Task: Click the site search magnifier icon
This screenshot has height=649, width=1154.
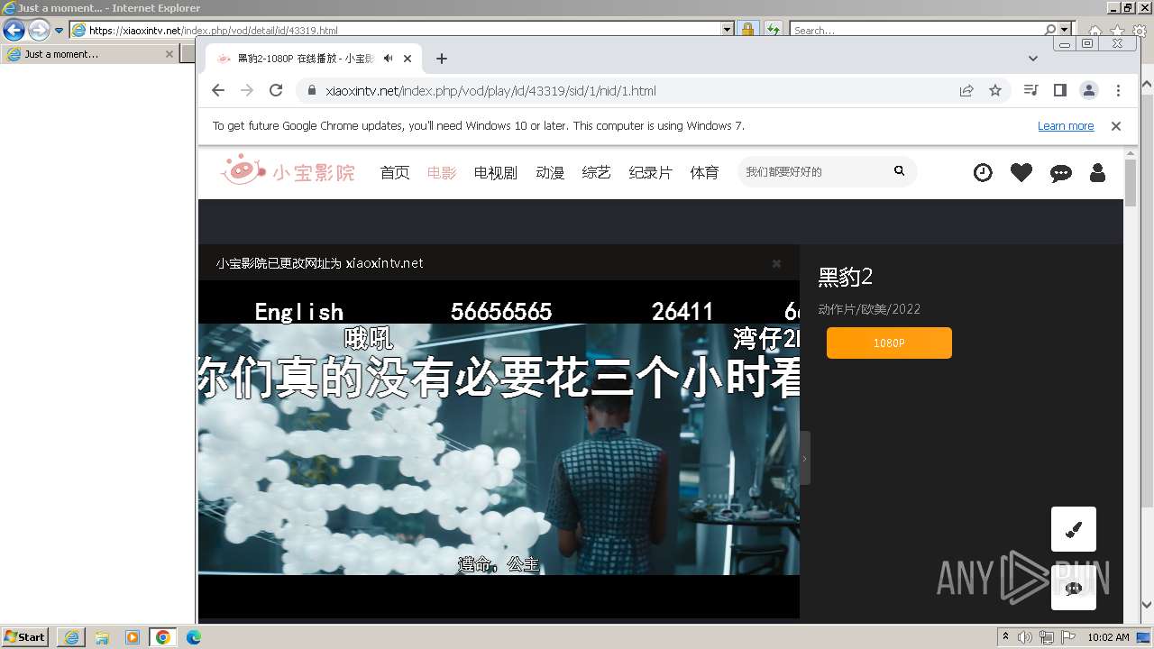Action: coord(899,170)
